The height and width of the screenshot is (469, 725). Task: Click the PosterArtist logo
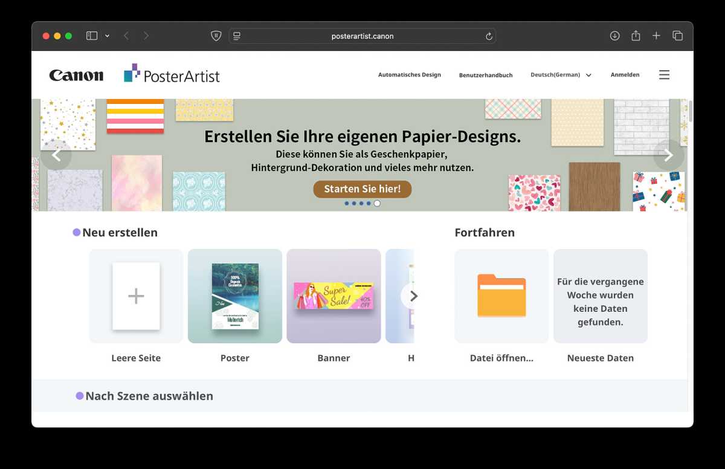(172, 75)
